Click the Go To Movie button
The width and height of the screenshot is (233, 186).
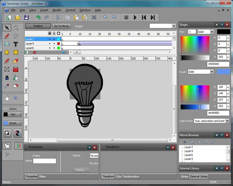[61, 26]
